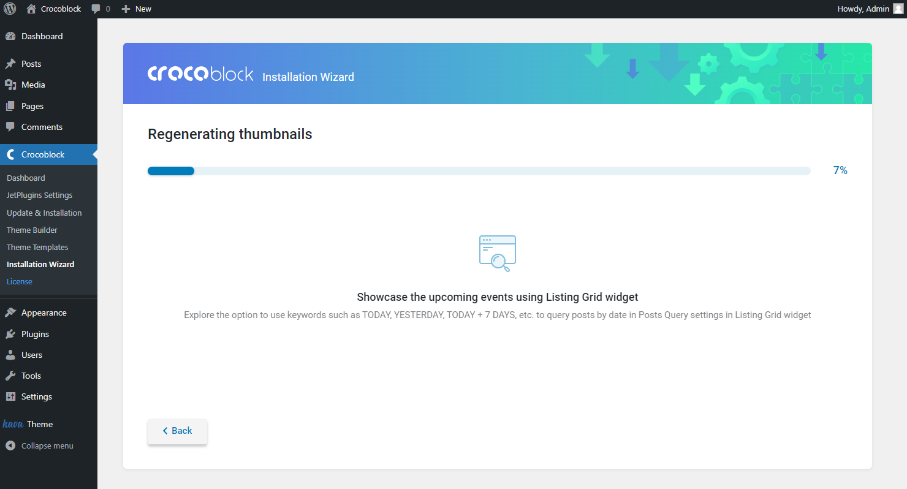Click the Settings sliders icon
This screenshot has width=907, height=489.
(x=10, y=396)
